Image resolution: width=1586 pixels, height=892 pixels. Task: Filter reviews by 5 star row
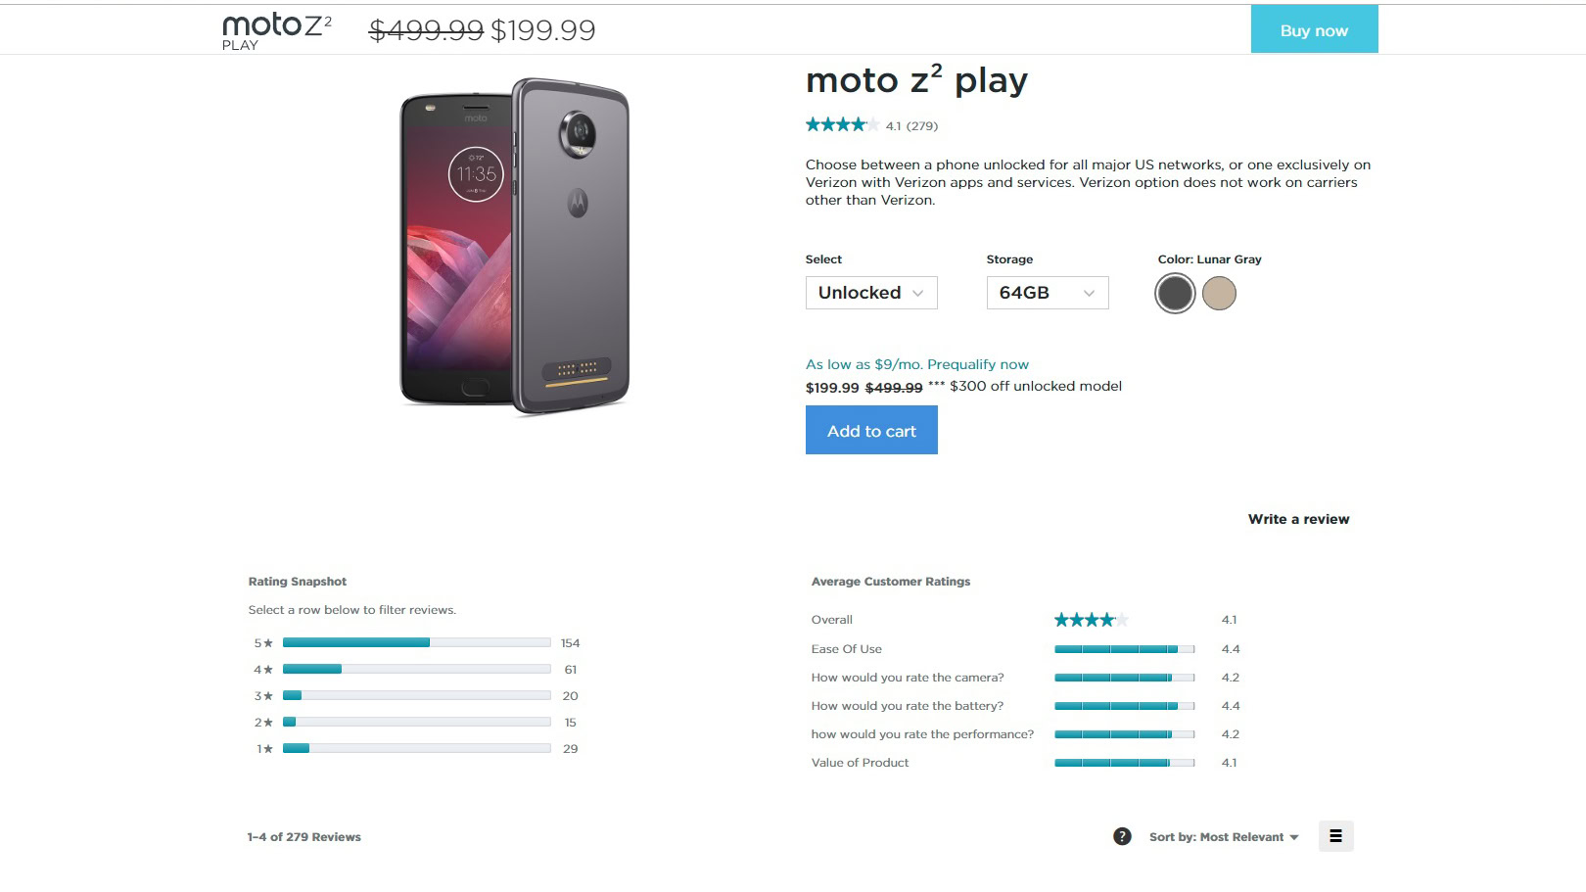coord(416,643)
